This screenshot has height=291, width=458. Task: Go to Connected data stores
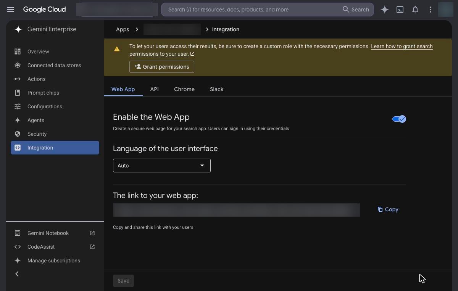coord(55,65)
